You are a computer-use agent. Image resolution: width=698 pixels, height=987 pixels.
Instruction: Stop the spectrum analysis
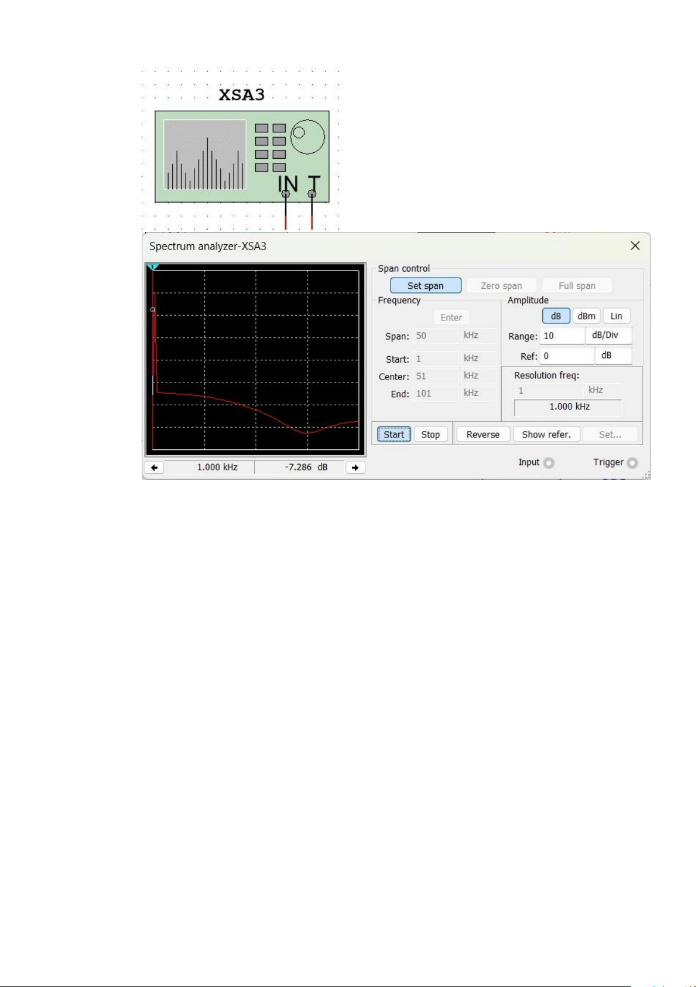430,435
